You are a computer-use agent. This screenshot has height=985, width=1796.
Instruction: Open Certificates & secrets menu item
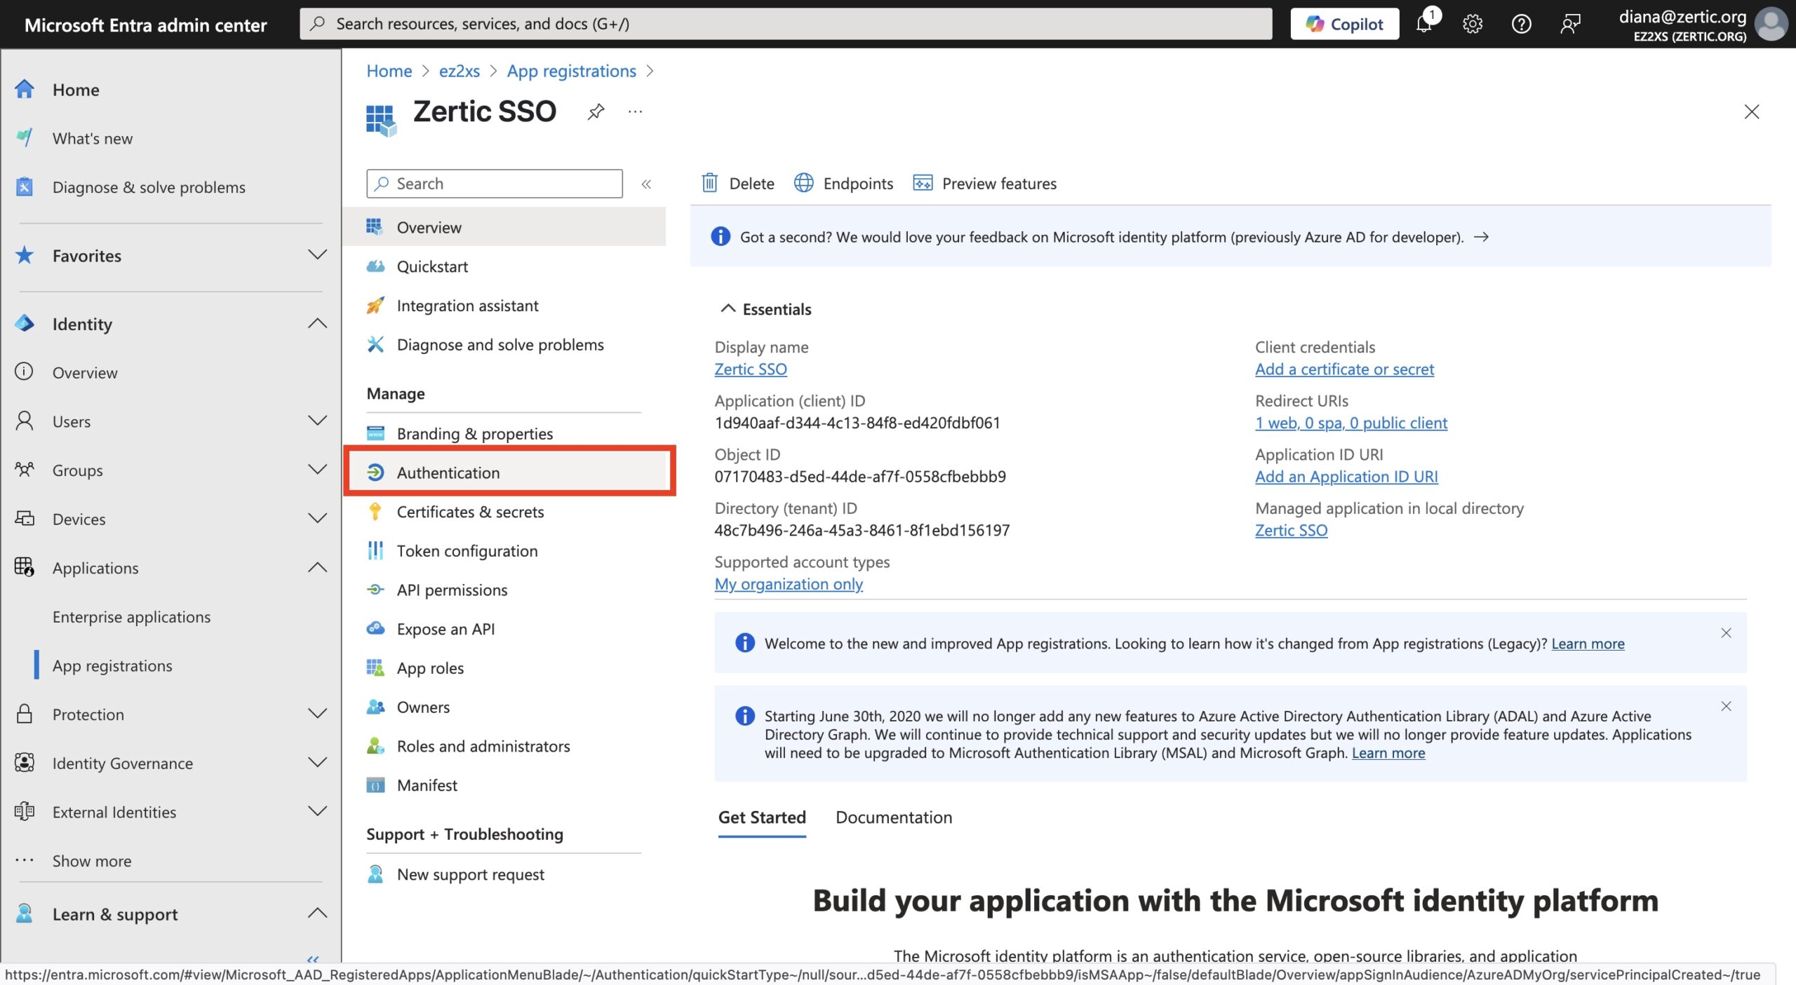coord(470,512)
